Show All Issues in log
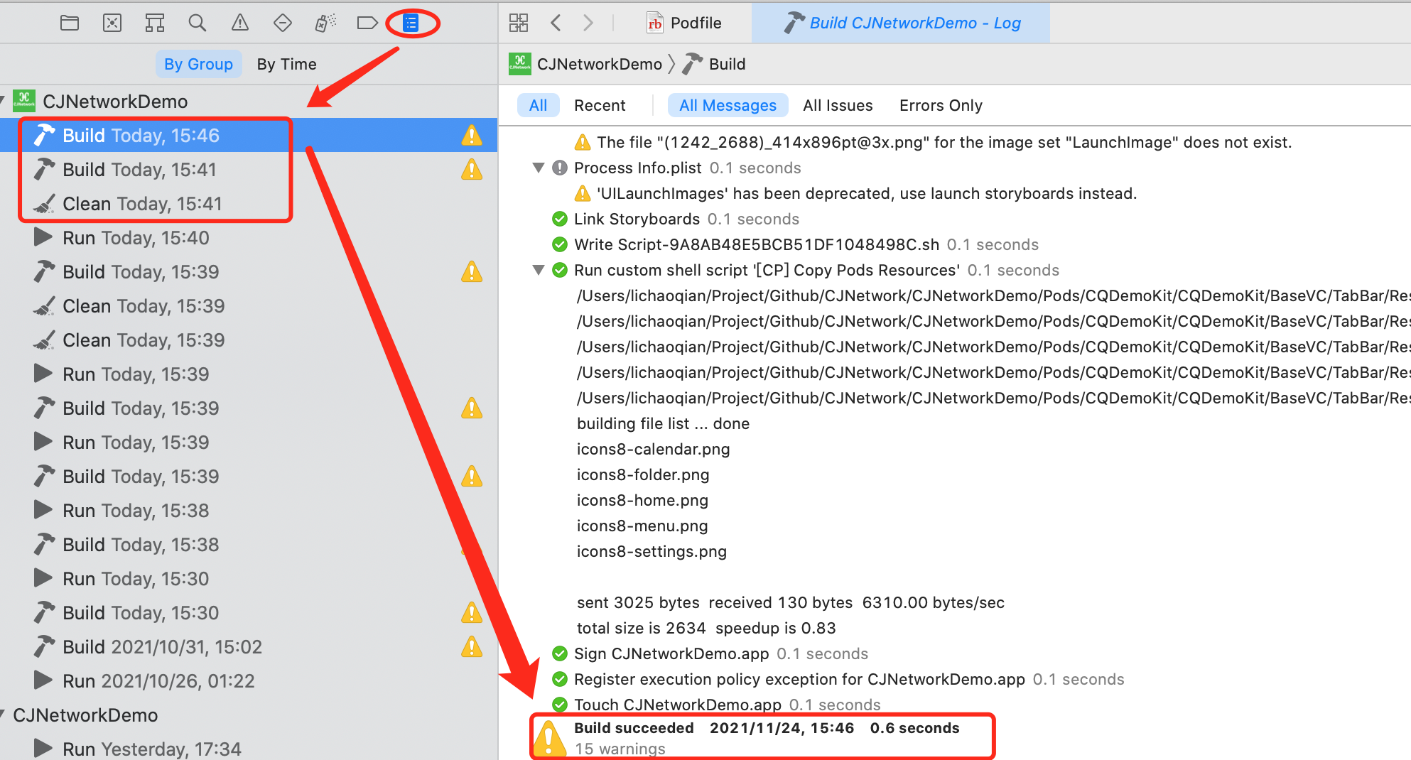This screenshot has width=1411, height=760. [838, 105]
